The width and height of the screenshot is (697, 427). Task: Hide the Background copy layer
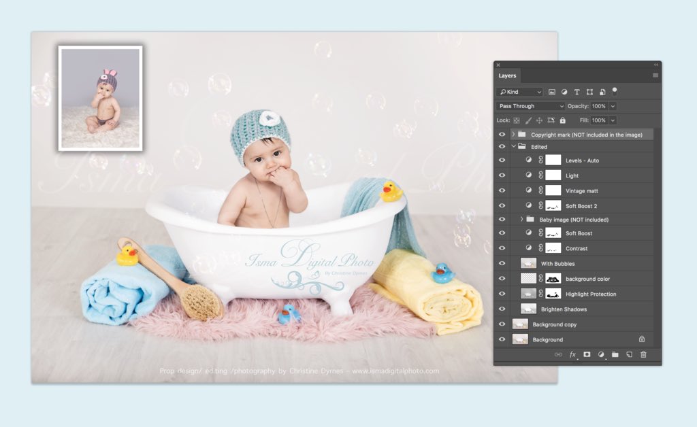click(502, 324)
